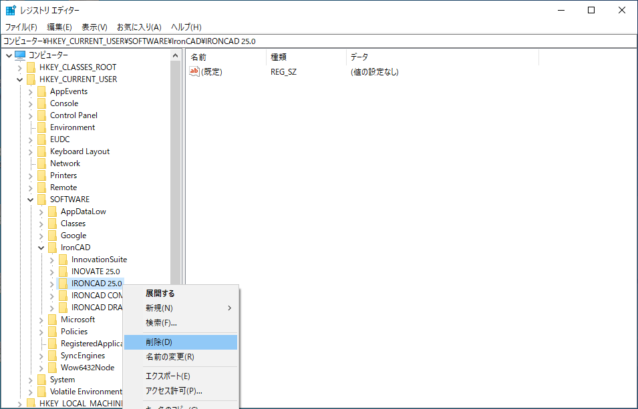Click the vertical scrollbar of the tree pane
This screenshot has width=638, height=409.
(177, 167)
